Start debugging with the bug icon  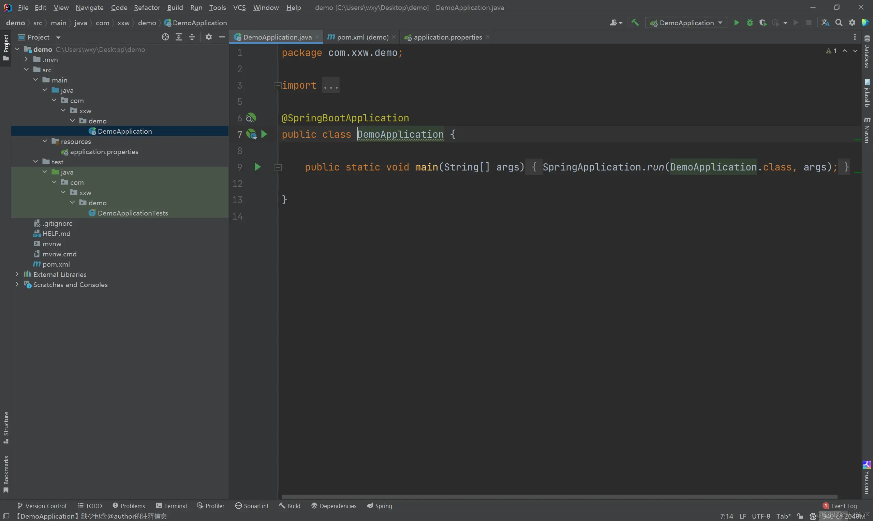click(750, 23)
